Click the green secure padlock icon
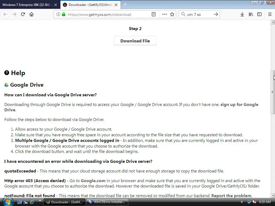 click(x=64, y=14)
